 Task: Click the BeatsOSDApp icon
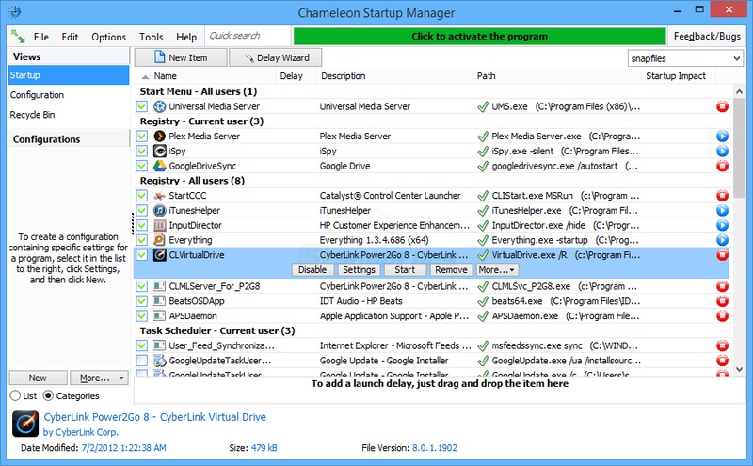[x=159, y=301]
